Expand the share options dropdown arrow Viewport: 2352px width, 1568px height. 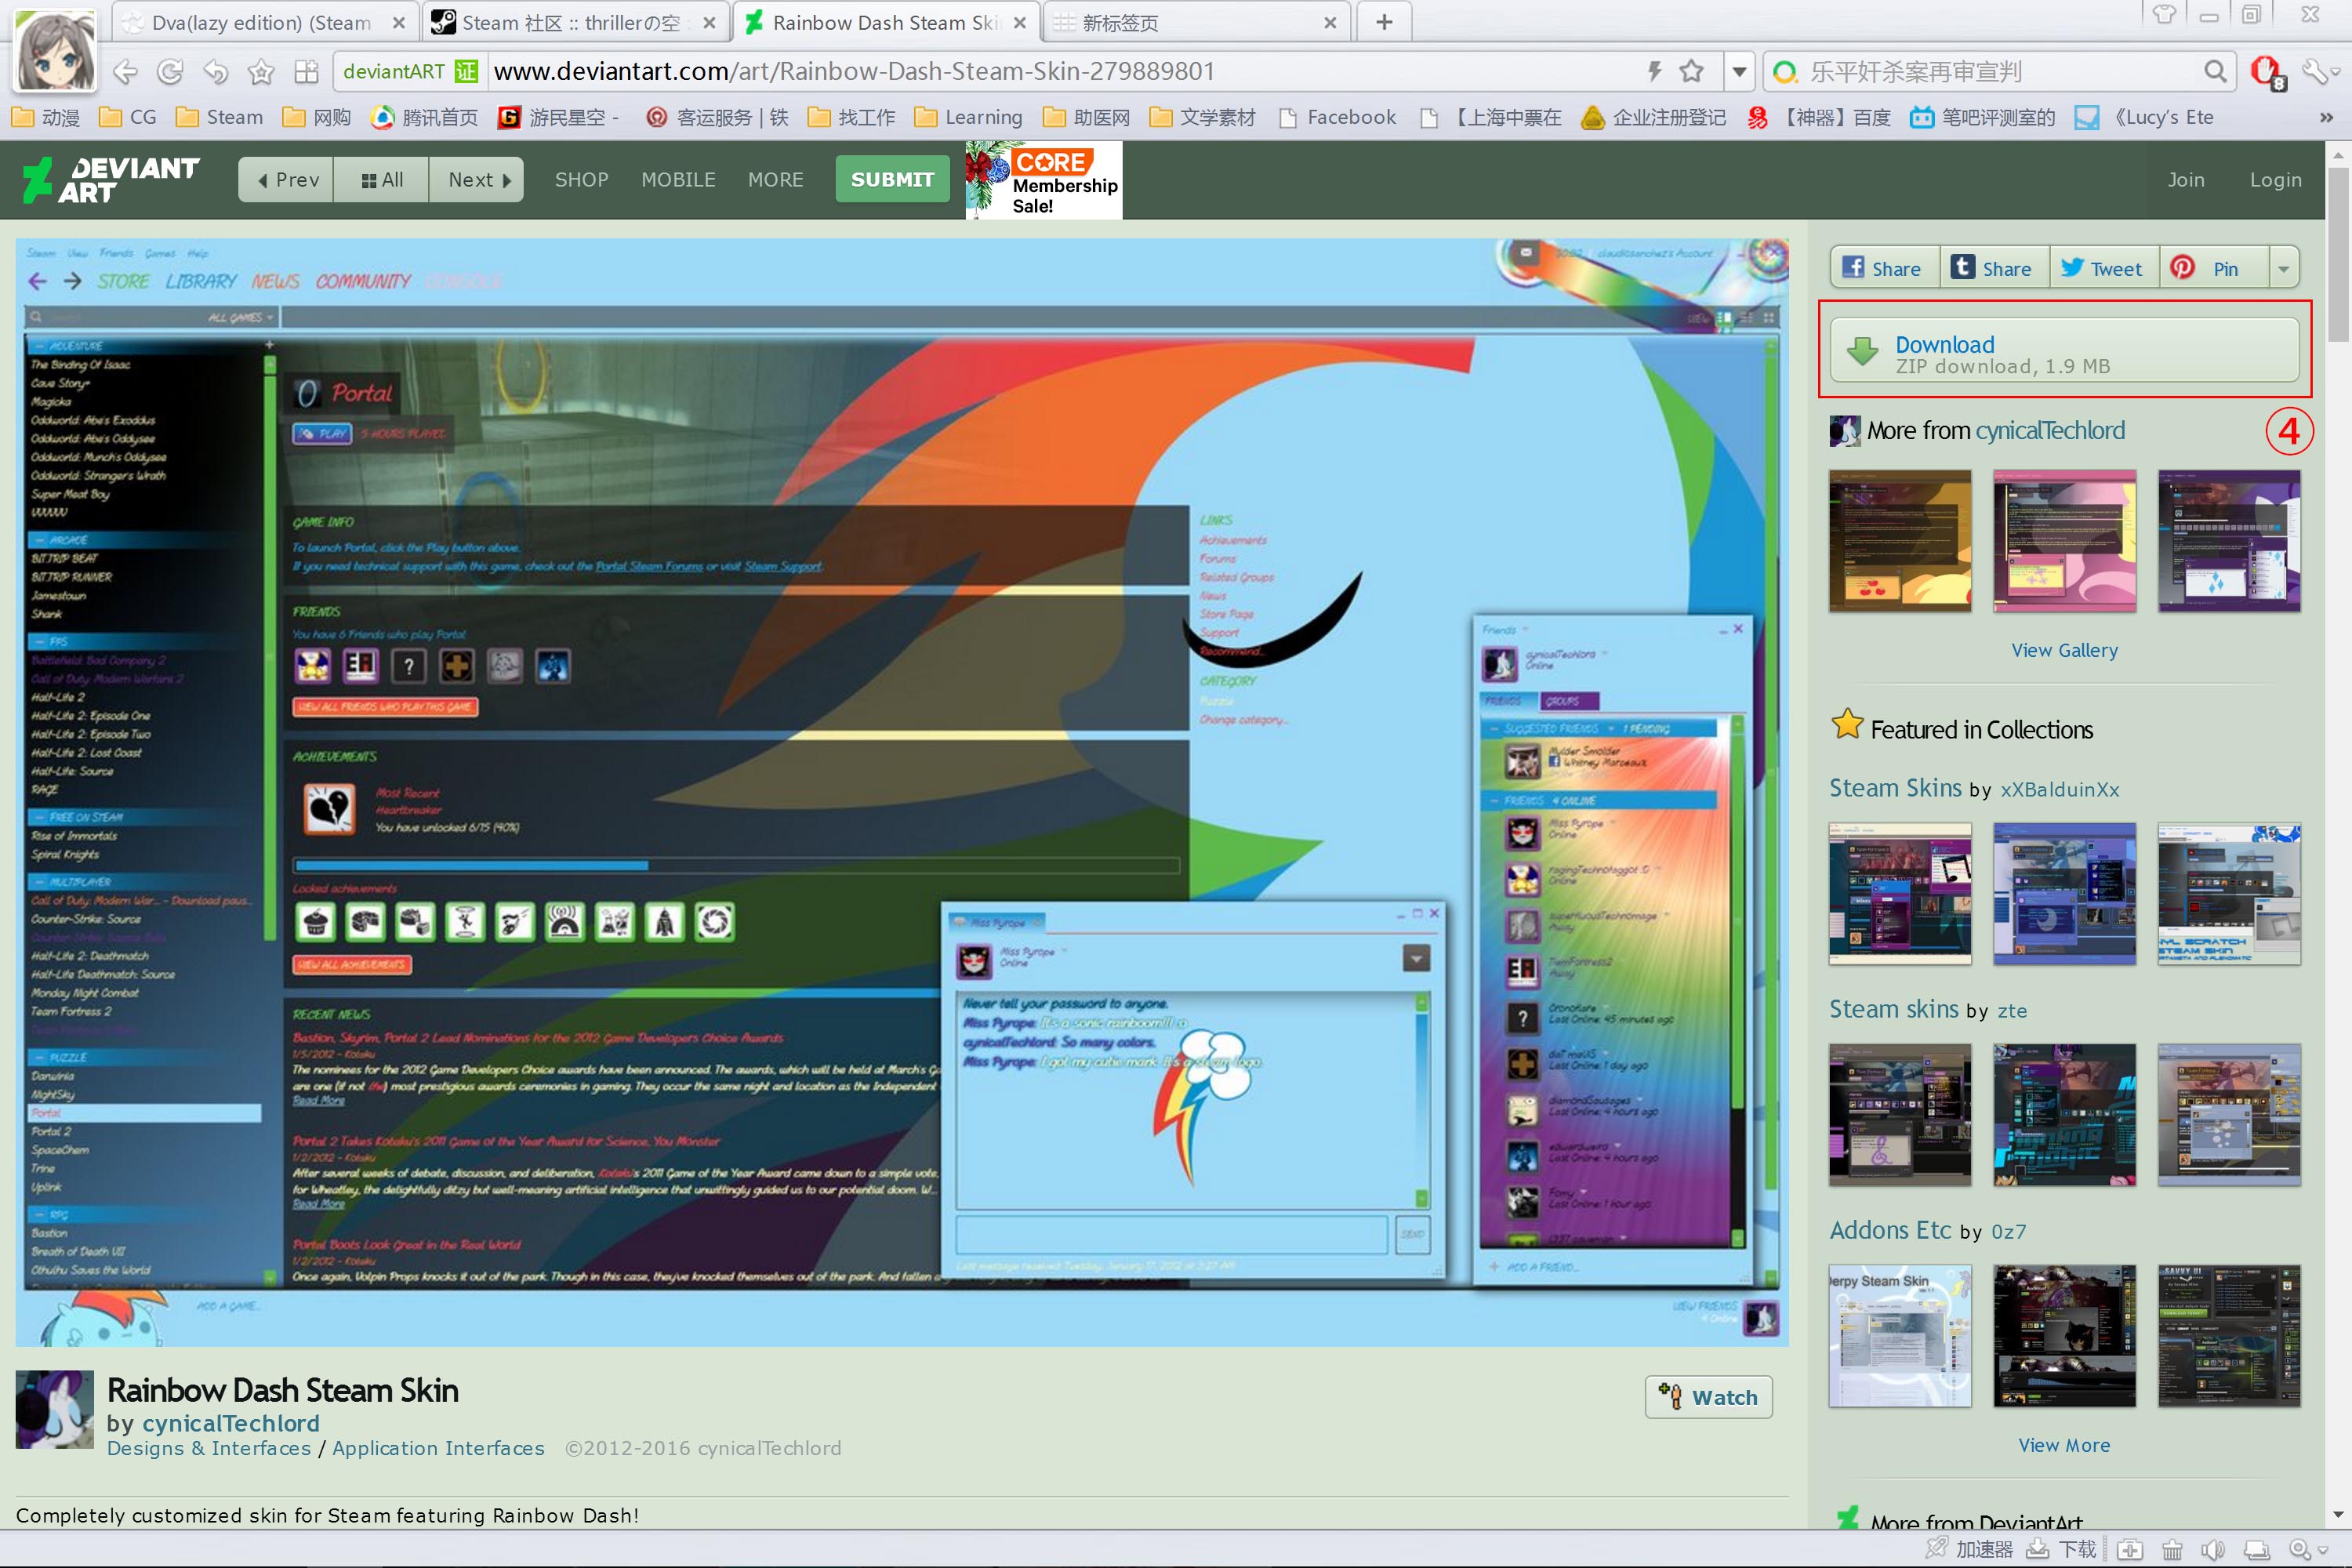pos(2283,268)
